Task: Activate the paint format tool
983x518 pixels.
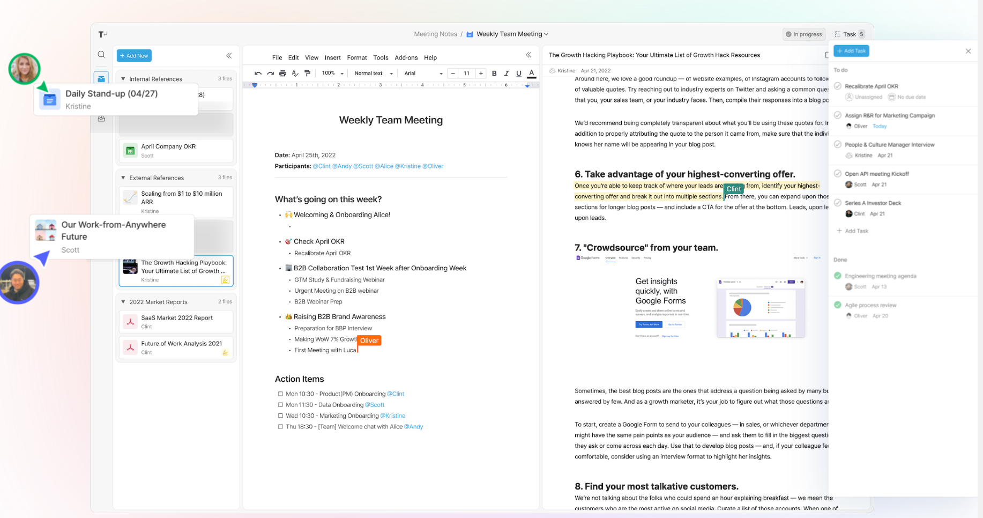Action: 307,73
